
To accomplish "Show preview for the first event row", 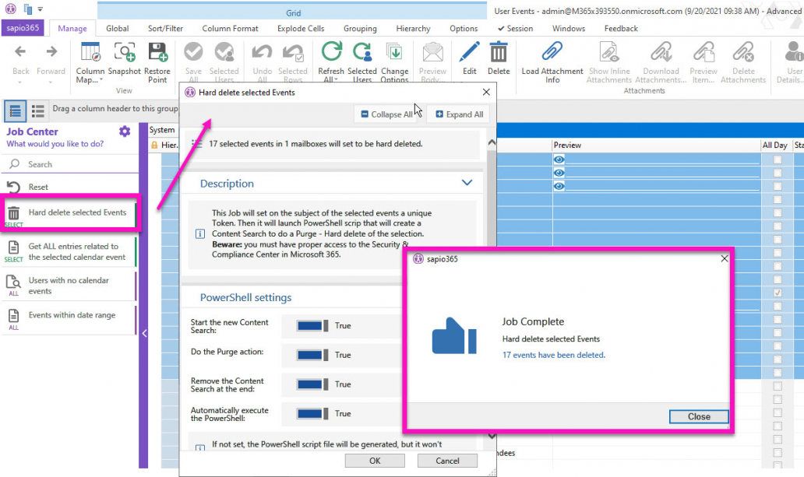I will [559, 160].
